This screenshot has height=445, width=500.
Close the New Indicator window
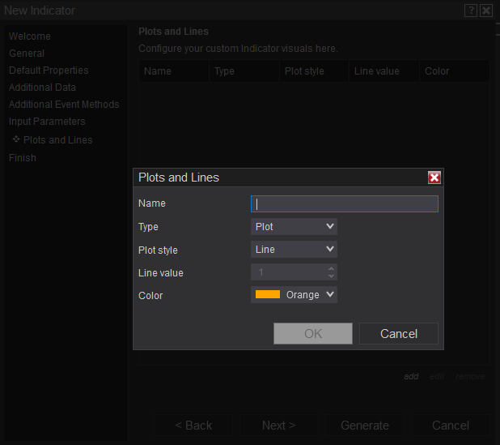tap(485, 11)
